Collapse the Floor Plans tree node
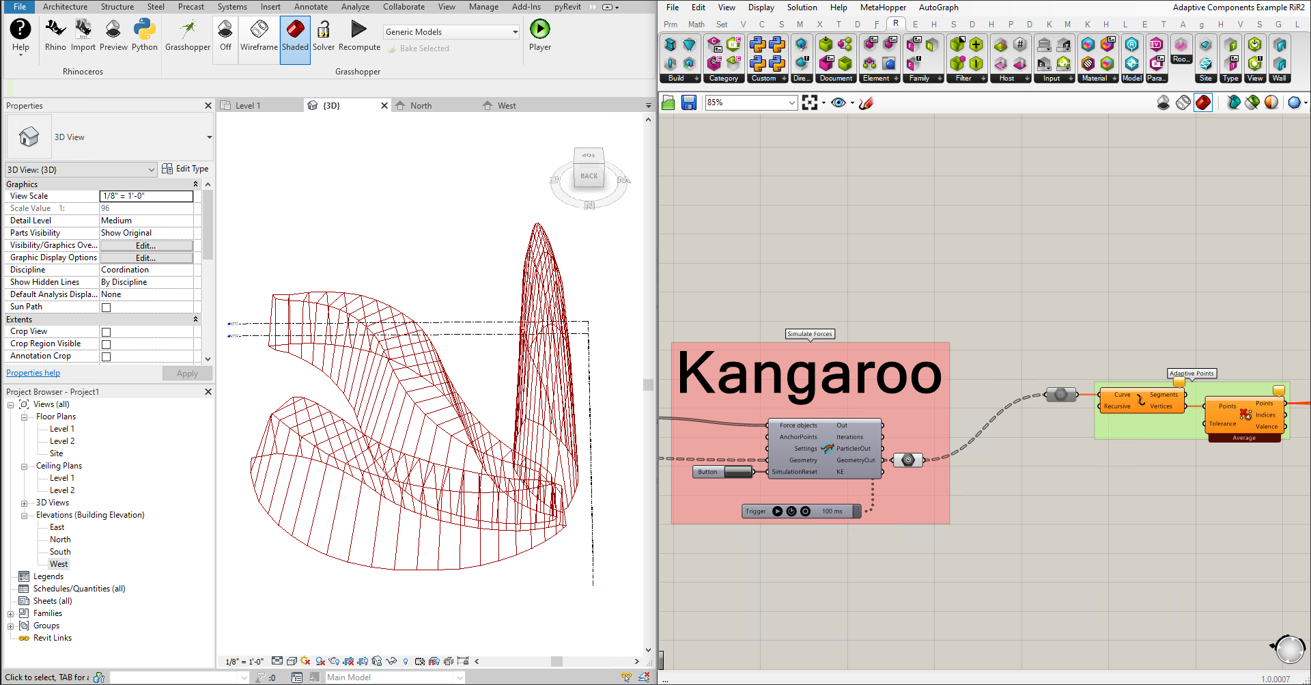The image size is (1311, 685). (24, 417)
